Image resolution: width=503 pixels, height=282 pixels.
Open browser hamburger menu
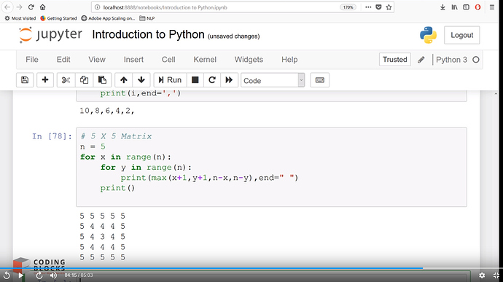[492, 7]
